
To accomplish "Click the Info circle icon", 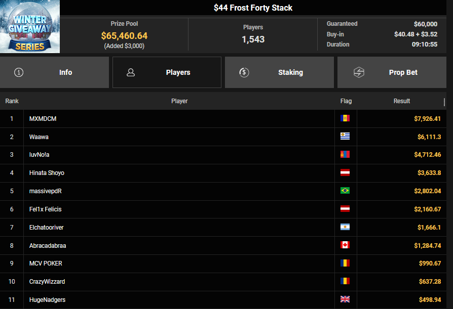I will coord(19,72).
